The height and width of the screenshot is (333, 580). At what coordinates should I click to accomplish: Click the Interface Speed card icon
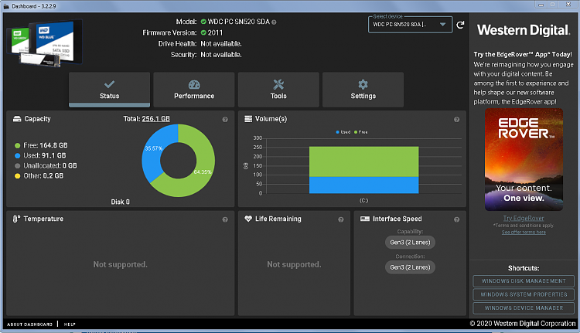pos(365,219)
